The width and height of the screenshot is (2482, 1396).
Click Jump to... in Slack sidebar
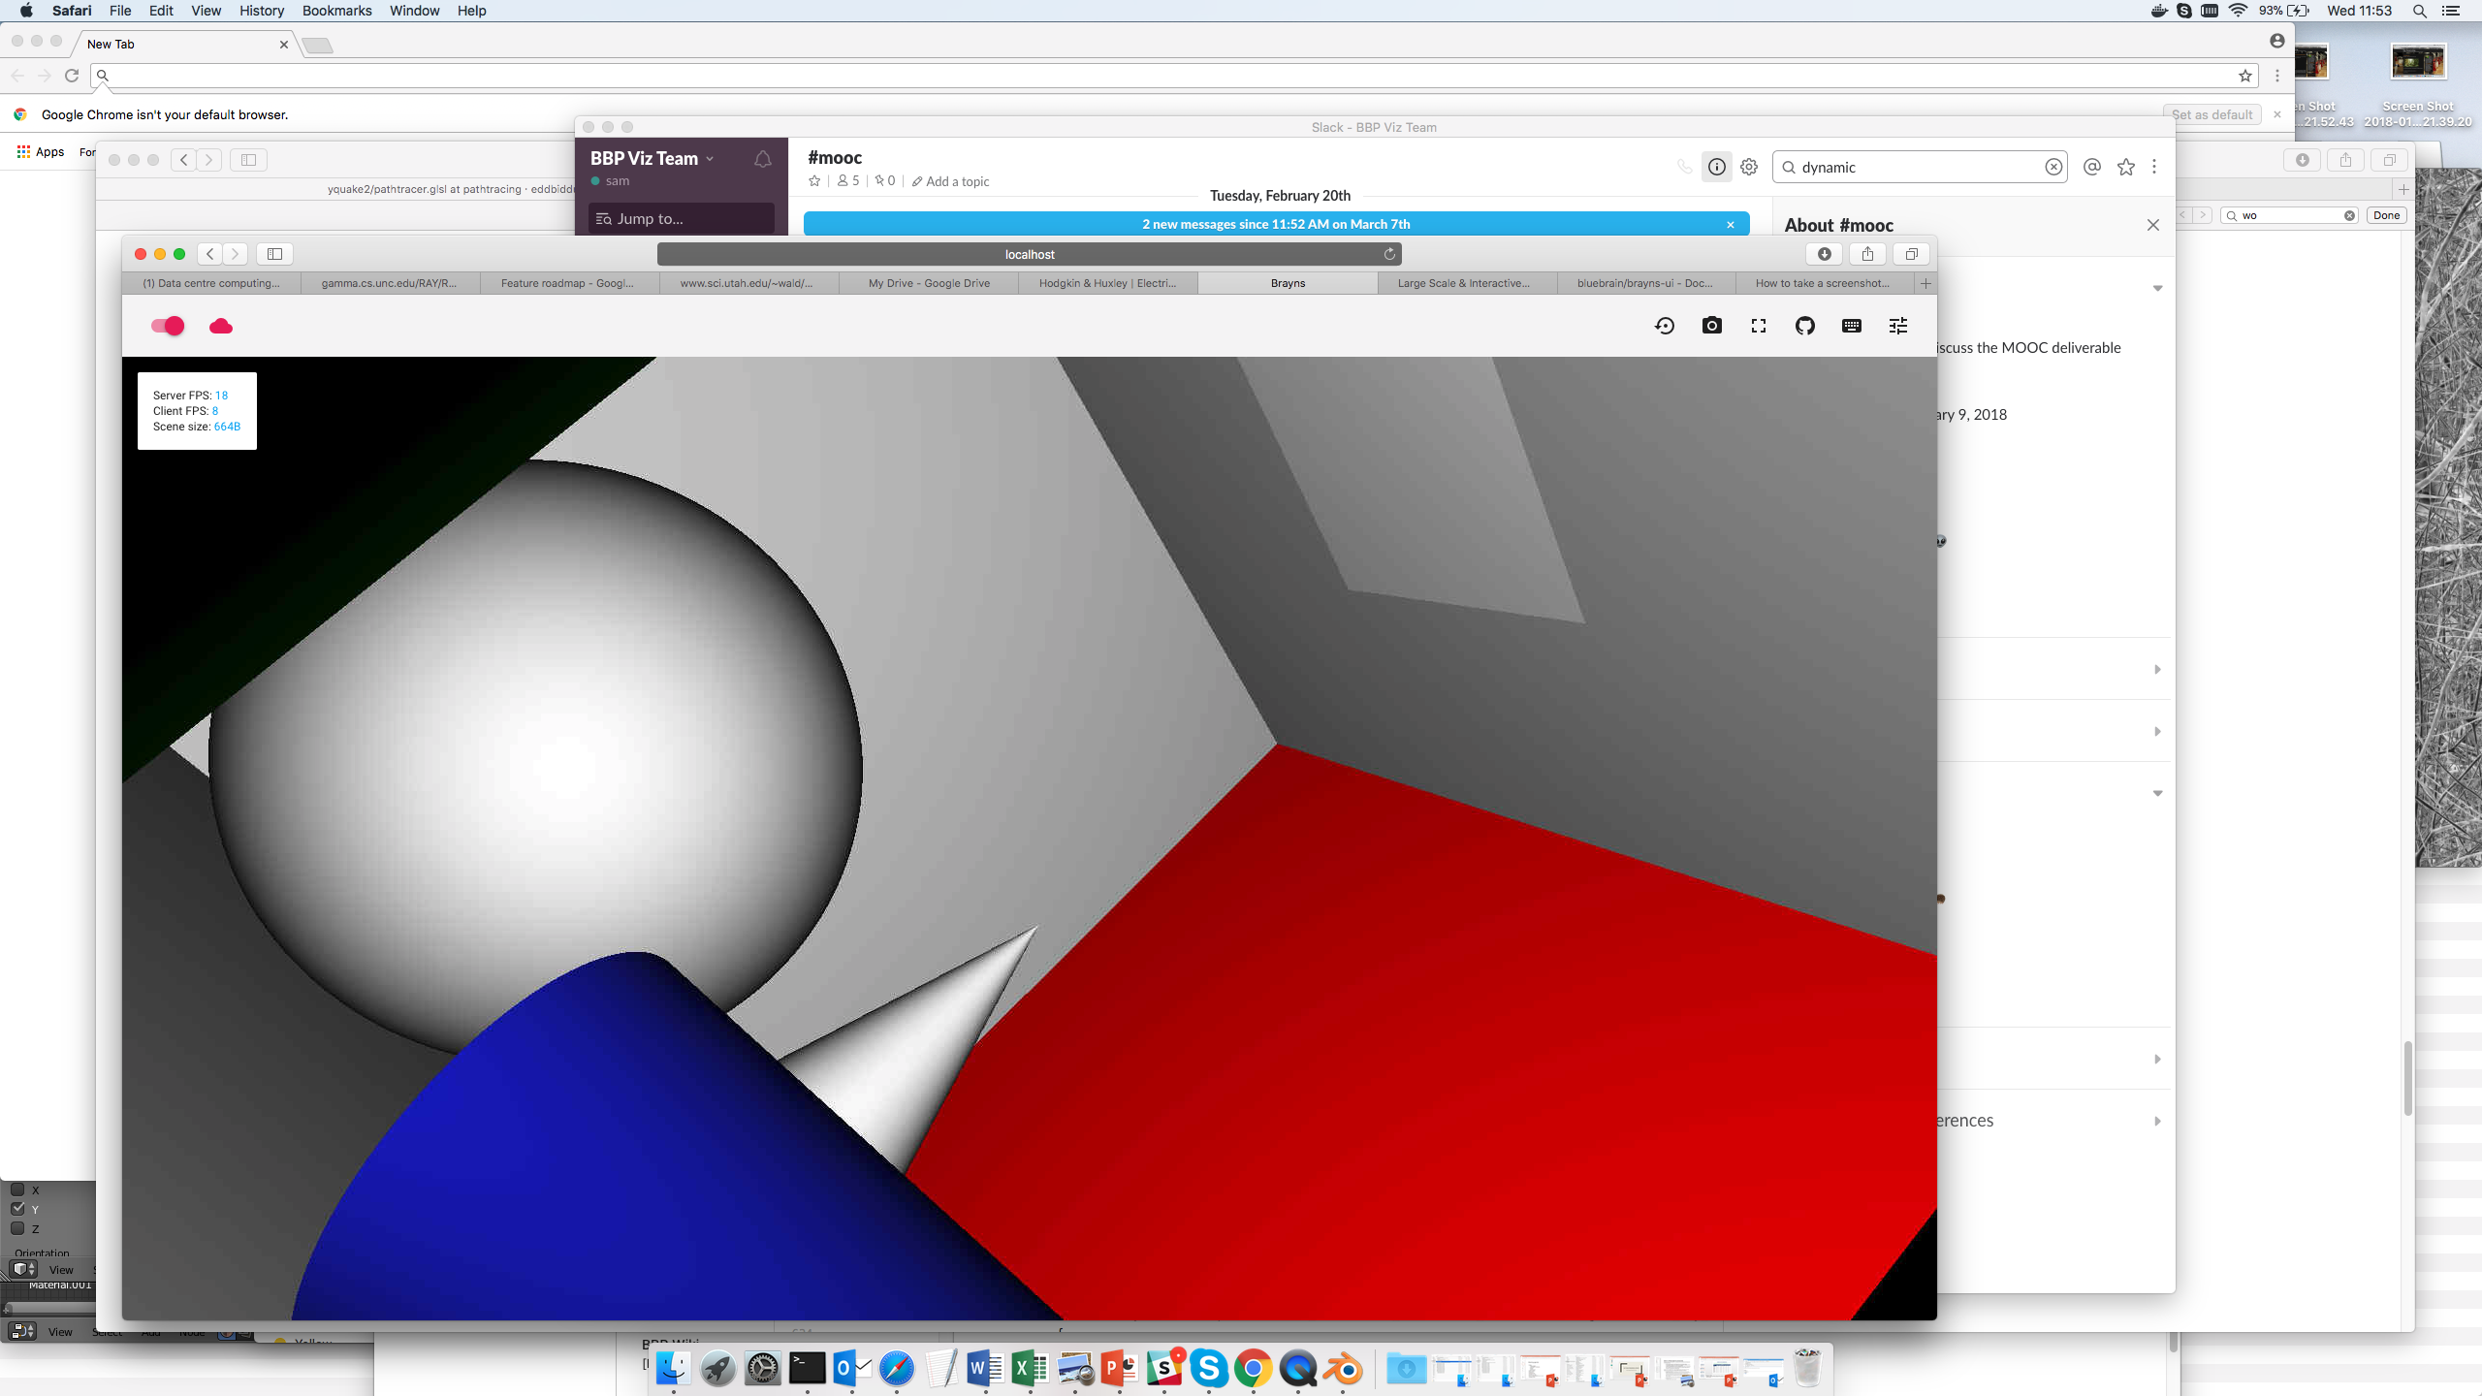click(x=681, y=218)
